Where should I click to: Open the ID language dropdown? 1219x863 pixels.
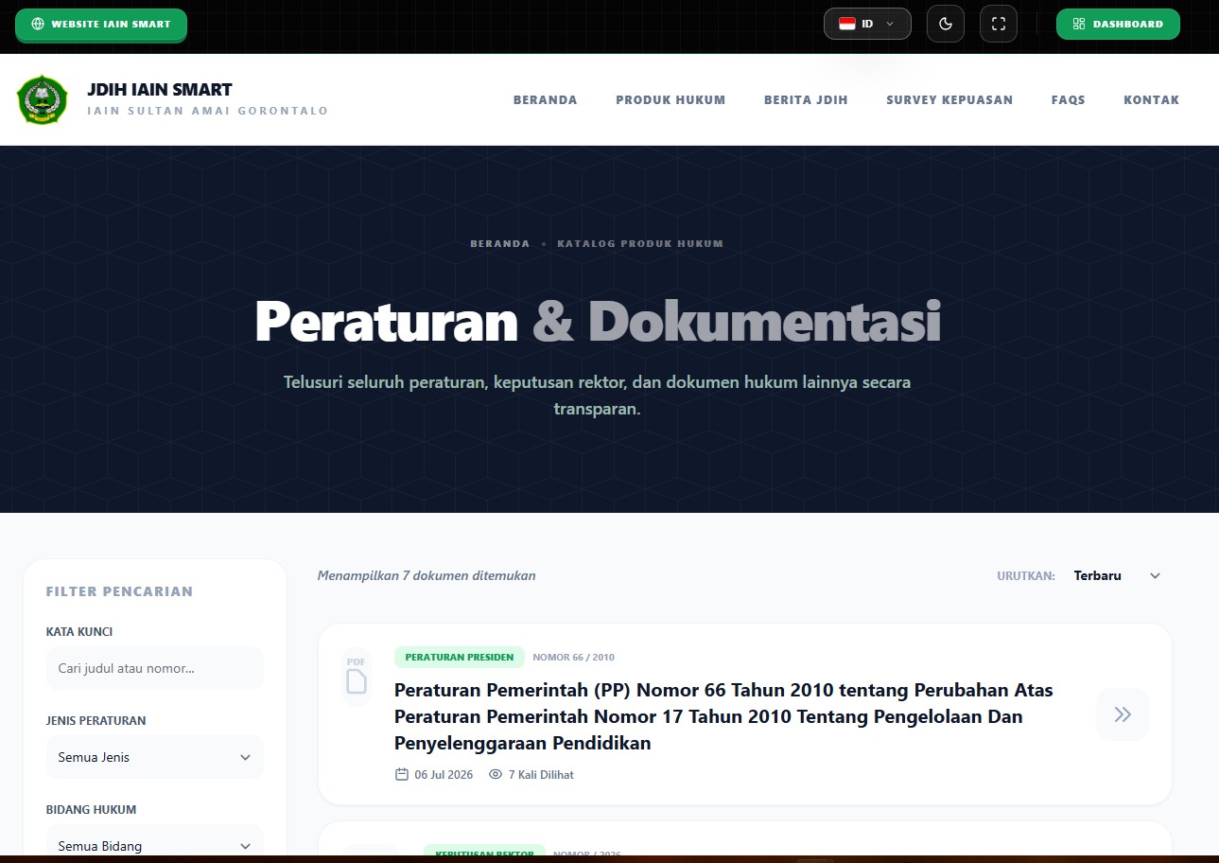tap(867, 24)
